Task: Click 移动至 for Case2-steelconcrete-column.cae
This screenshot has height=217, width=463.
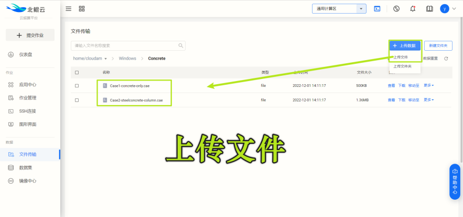Action: coord(414,100)
